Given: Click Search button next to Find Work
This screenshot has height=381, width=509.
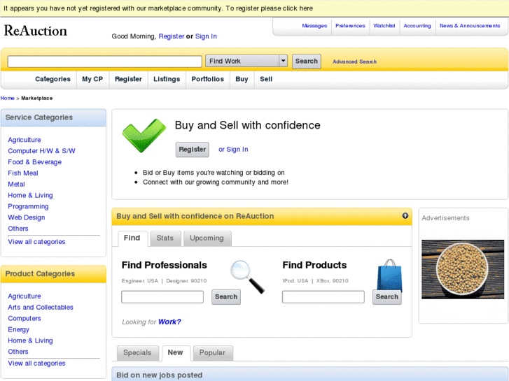Looking at the screenshot, I should [306, 62].
